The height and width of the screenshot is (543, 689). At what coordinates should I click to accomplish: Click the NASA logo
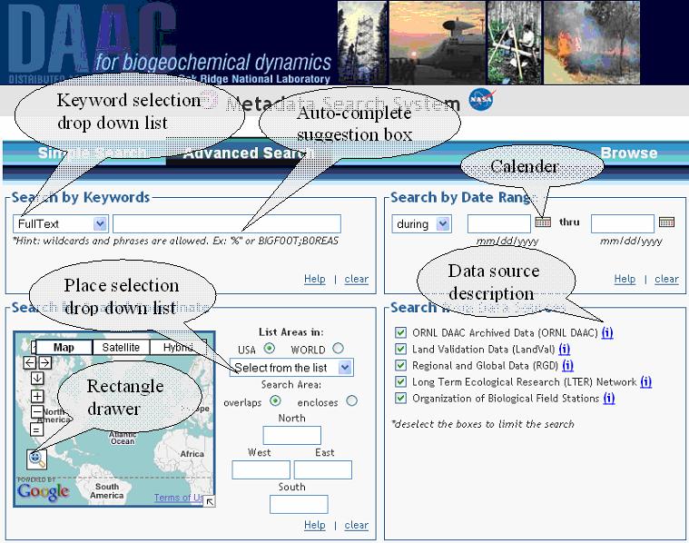pyautogui.click(x=482, y=100)
